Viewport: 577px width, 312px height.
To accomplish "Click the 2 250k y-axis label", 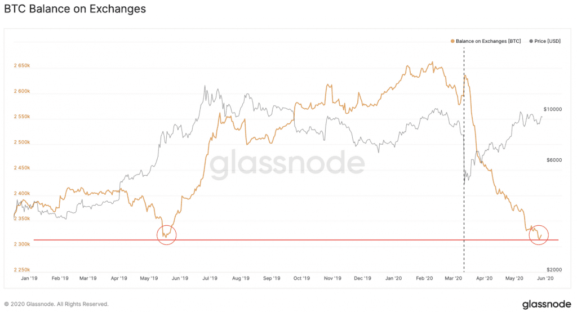I will click(x=21, y=270).
